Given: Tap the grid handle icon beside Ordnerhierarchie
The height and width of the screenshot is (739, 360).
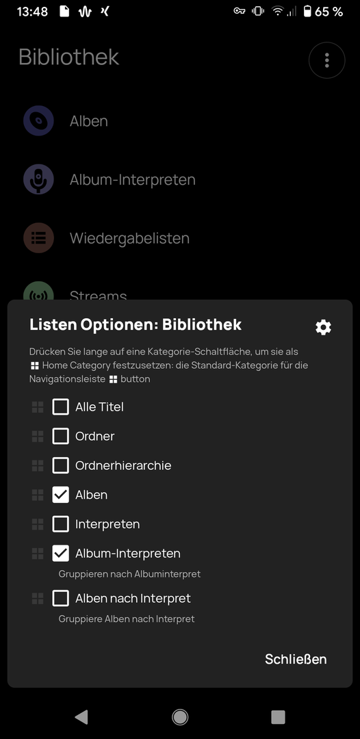Looking at the screenshot, I should pyautogui.click(x=38, y=466).
